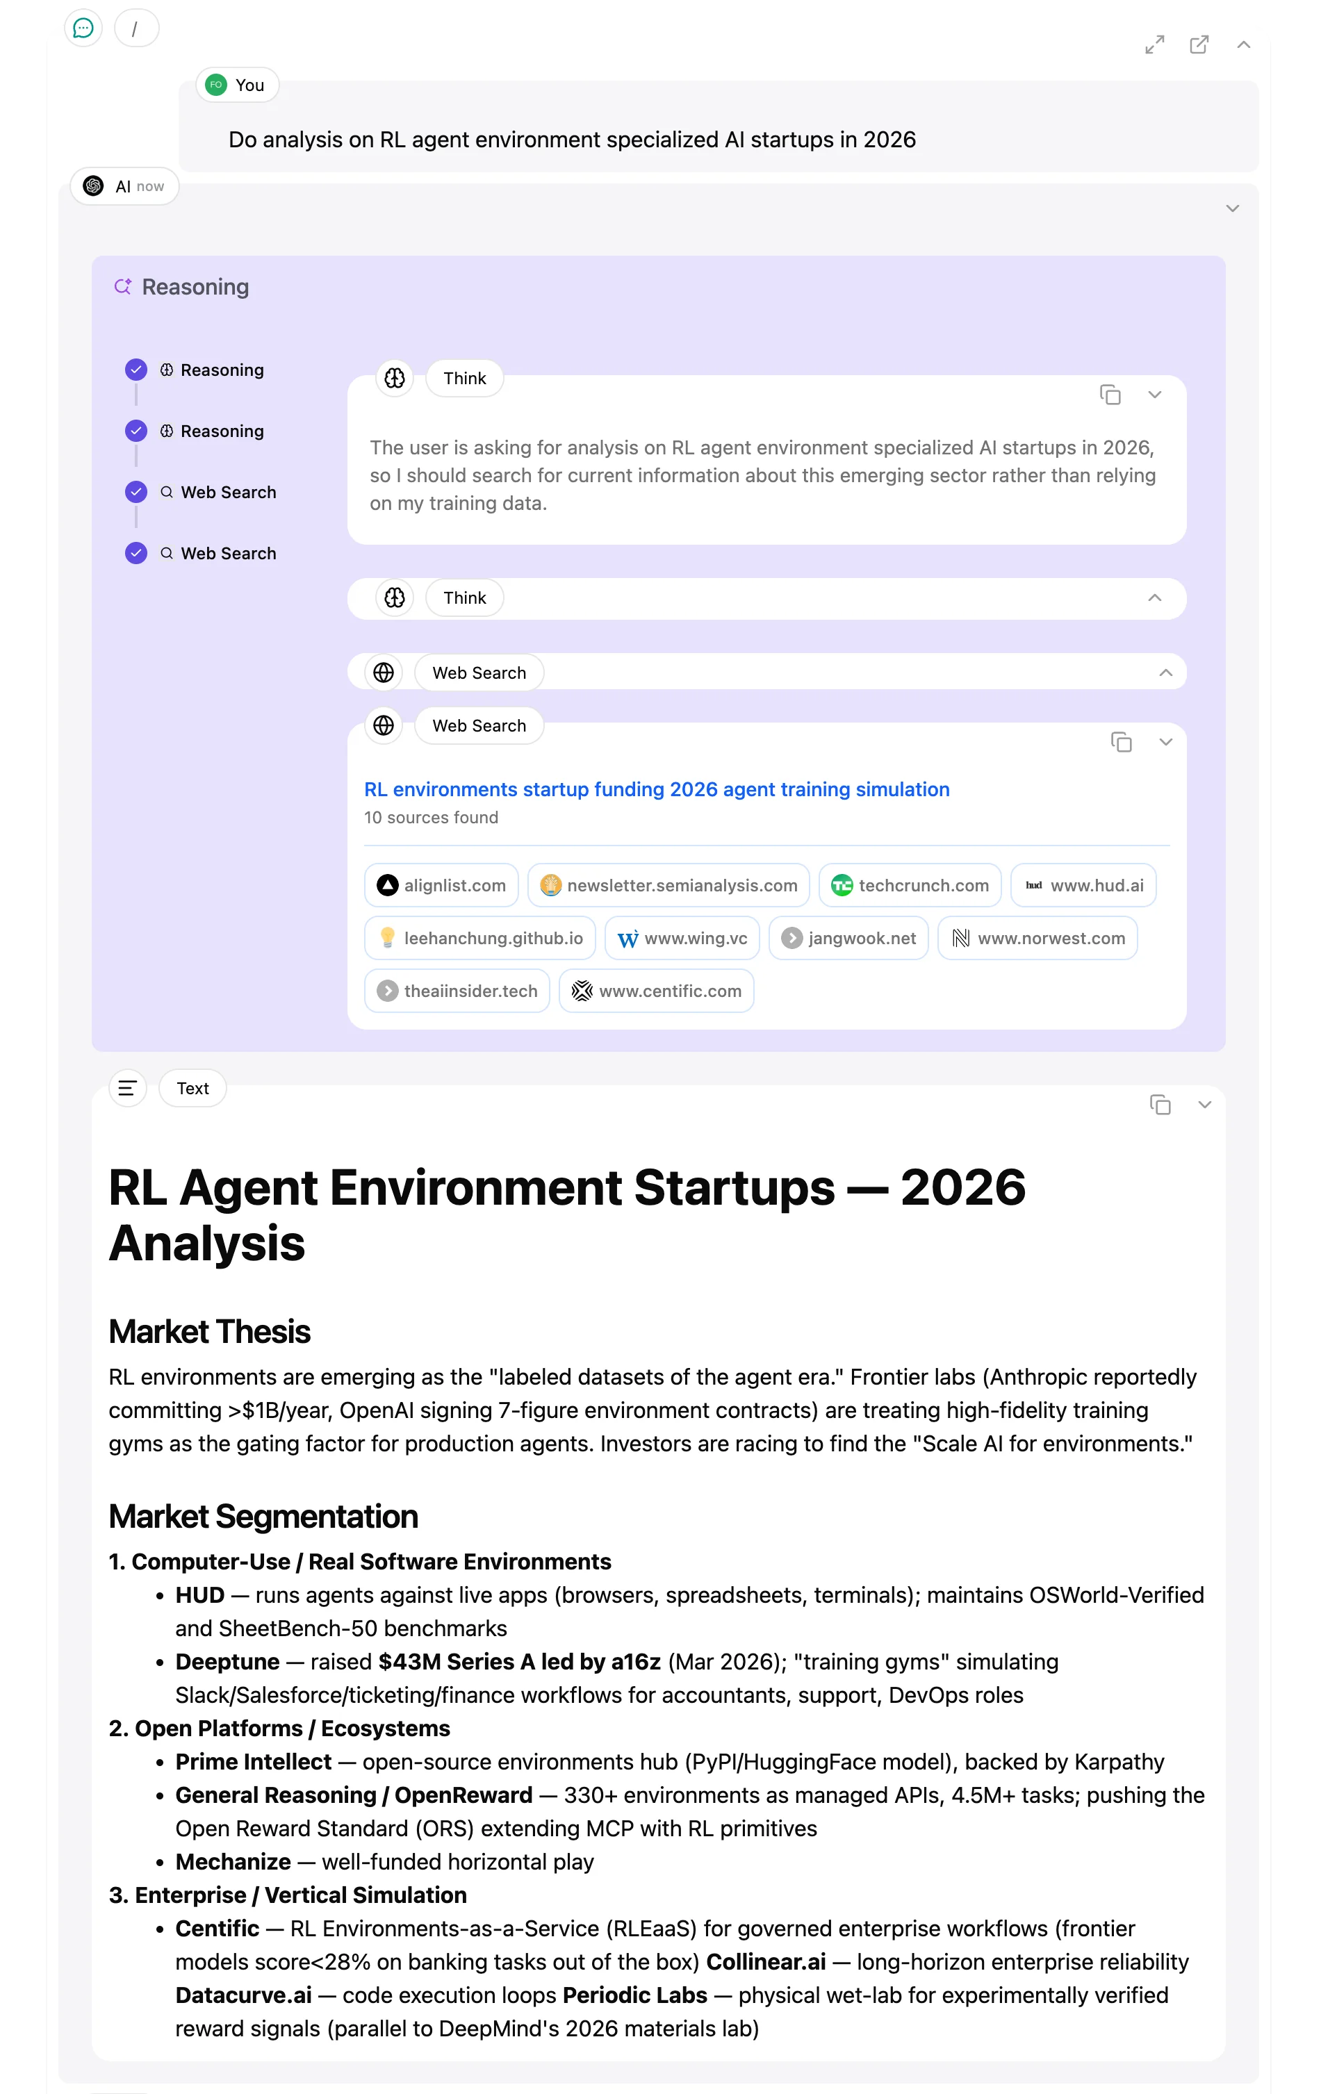Open the www.centific.com source
This screenshot has height=2094, width=1321.
(656, 991)
